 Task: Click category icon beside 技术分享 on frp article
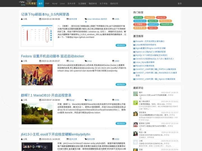(68, 19)
